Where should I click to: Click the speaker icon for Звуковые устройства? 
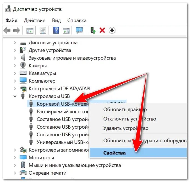23,58
